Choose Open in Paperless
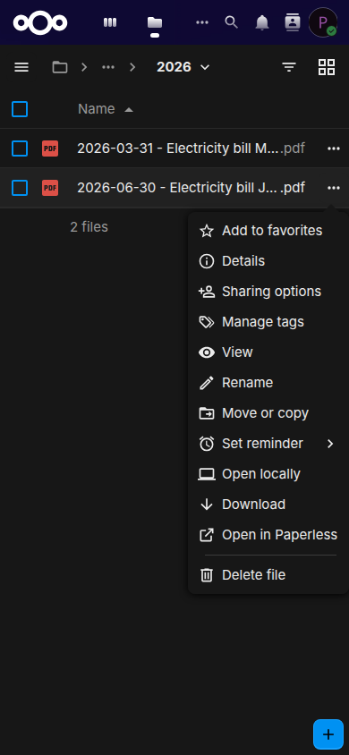 268,535
